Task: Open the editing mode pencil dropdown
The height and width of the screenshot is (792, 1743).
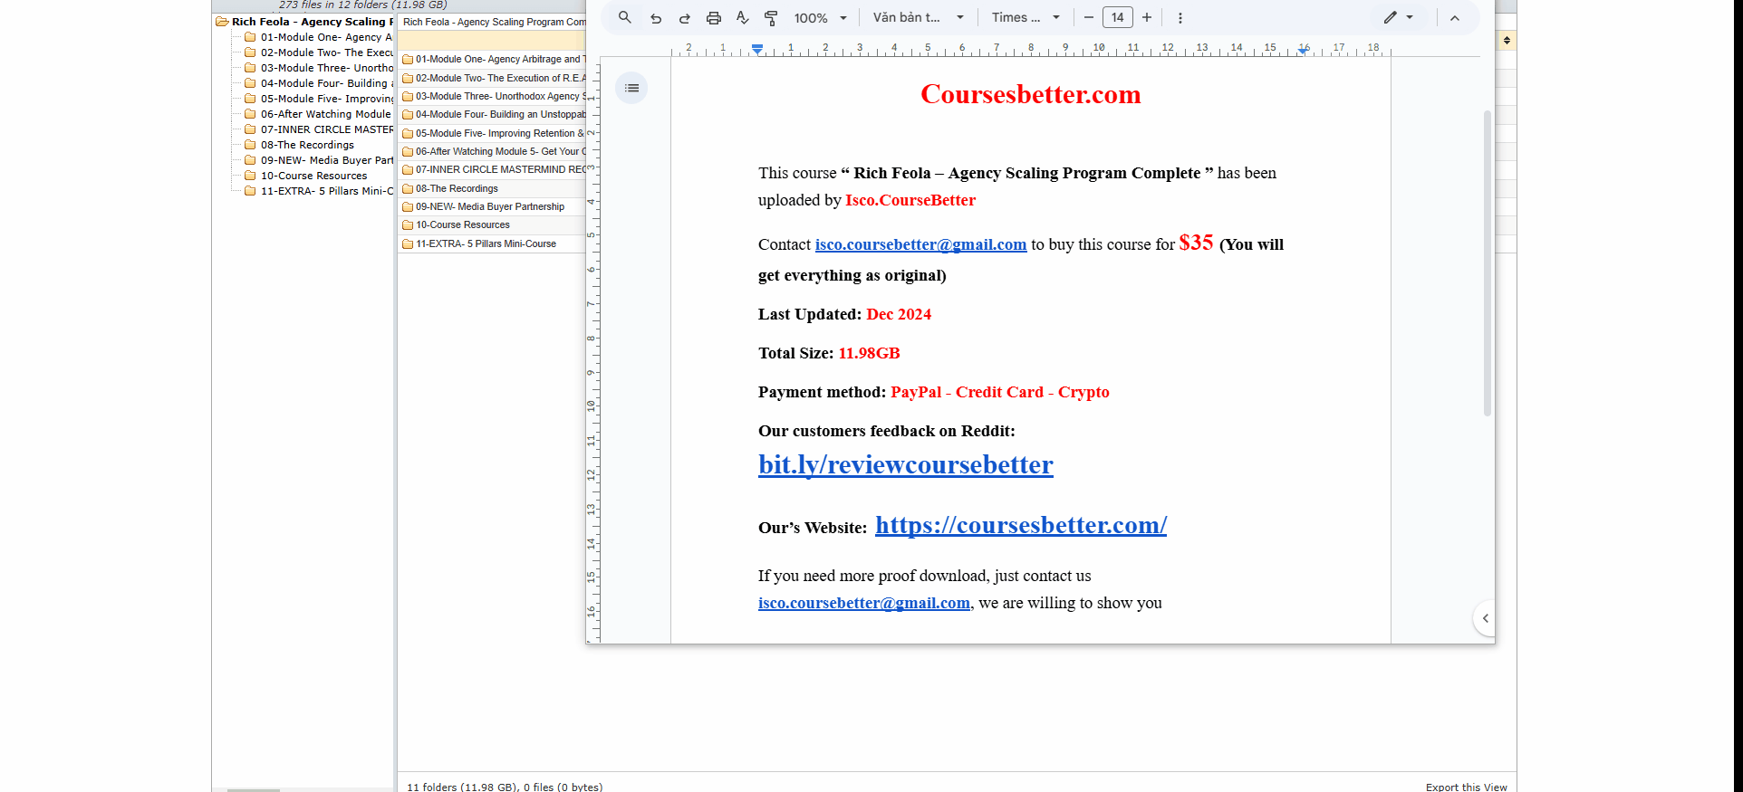Action: tap(1398, 17)
